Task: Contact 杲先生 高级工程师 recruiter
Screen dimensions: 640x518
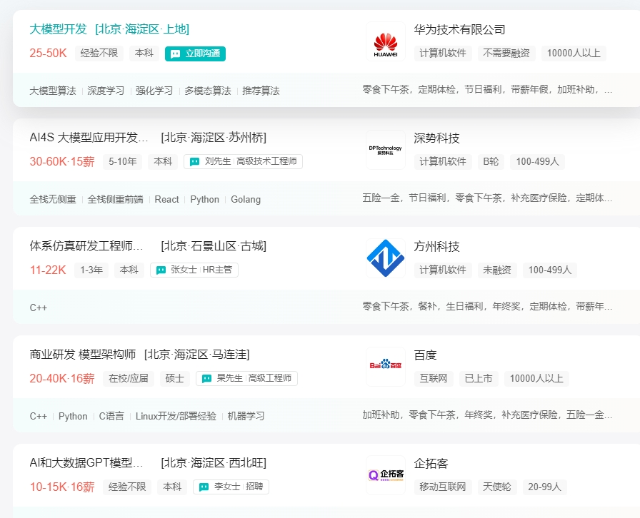Action: click(246, 378)
